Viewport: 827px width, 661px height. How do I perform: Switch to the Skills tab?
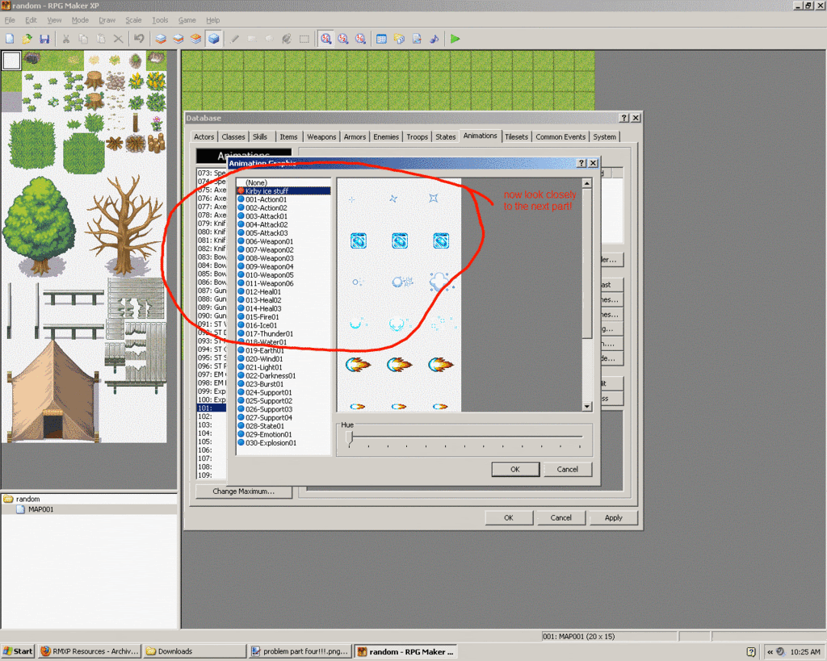[x=260, y=137]
